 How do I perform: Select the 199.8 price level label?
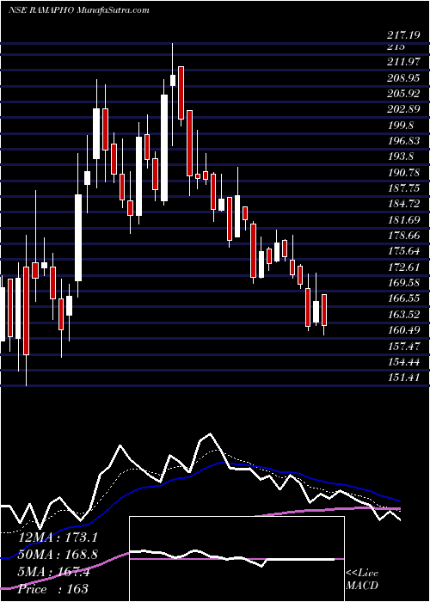[x=401, y=126]
